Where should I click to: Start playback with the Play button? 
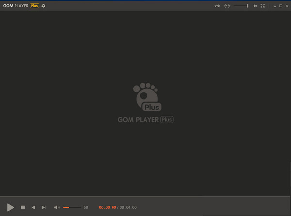pos(10,207)
